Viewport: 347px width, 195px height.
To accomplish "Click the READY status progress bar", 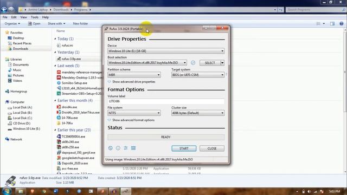I will click(x=166, y=137).
